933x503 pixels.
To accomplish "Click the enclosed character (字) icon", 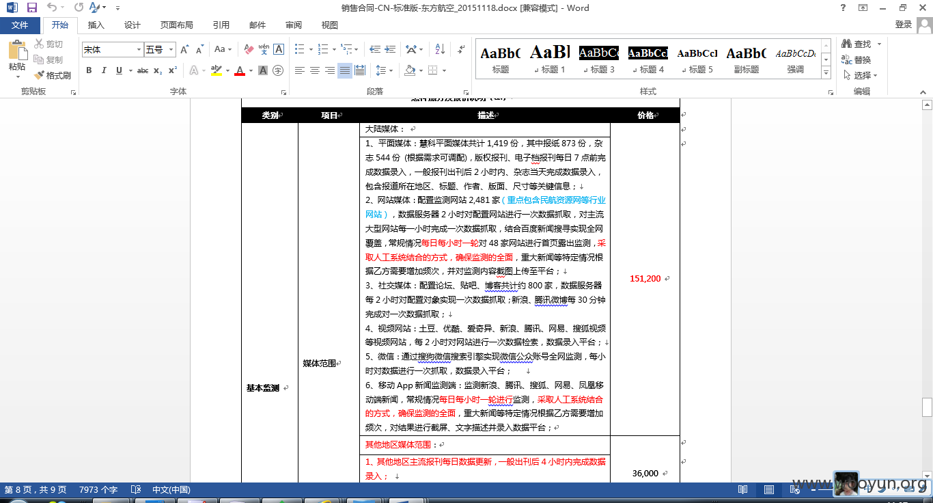I will click(x=278, y=70).
